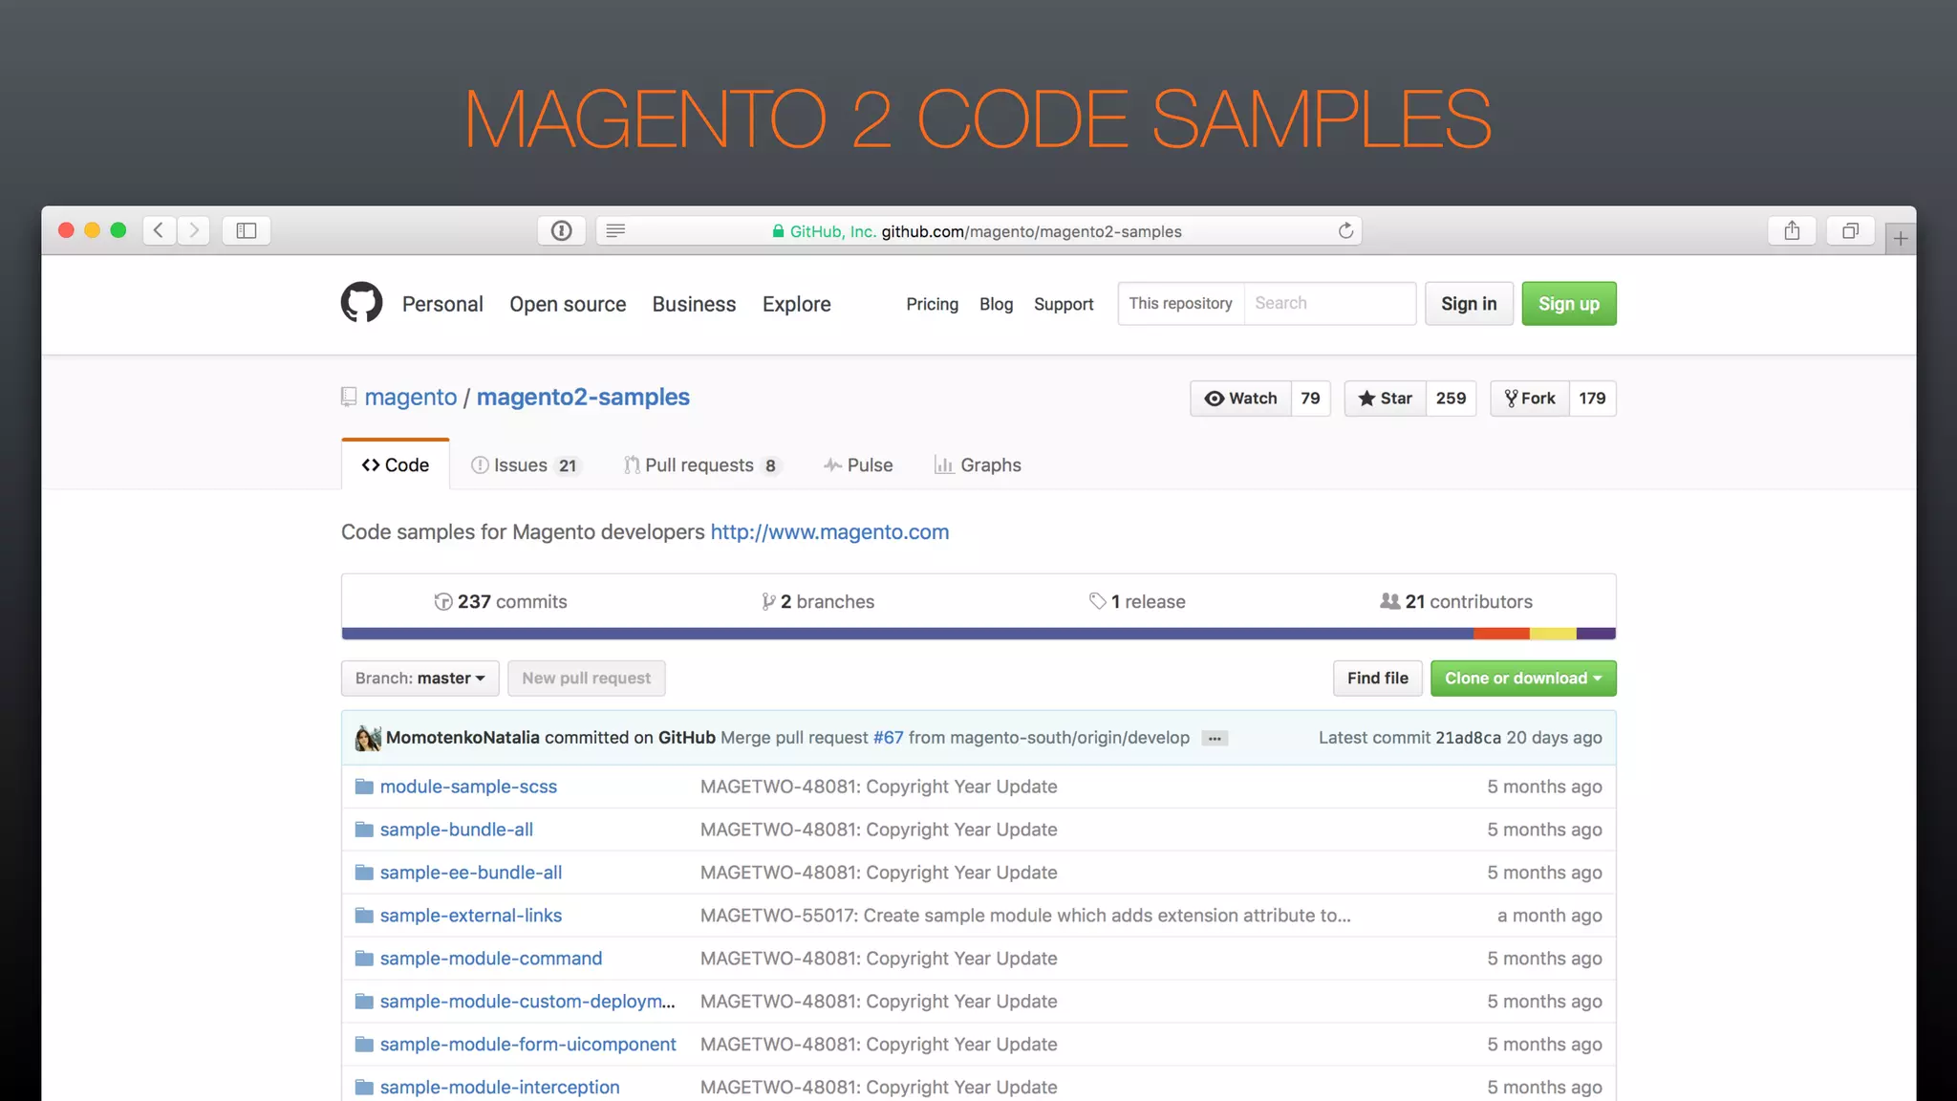Image resolution: width=1957 pixels, height=1101 pixels.
Task: Open the 179 forks count
Action: point(1592,399)
